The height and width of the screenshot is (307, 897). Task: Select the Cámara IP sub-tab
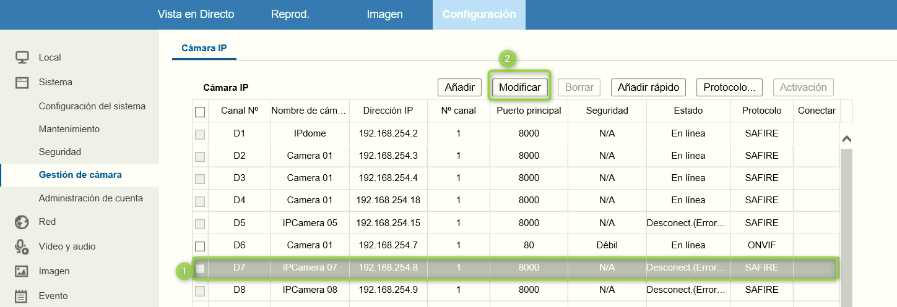[x=204, y=48]
